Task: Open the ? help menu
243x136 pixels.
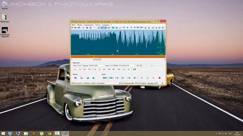Action: click(x=111, y=25)
